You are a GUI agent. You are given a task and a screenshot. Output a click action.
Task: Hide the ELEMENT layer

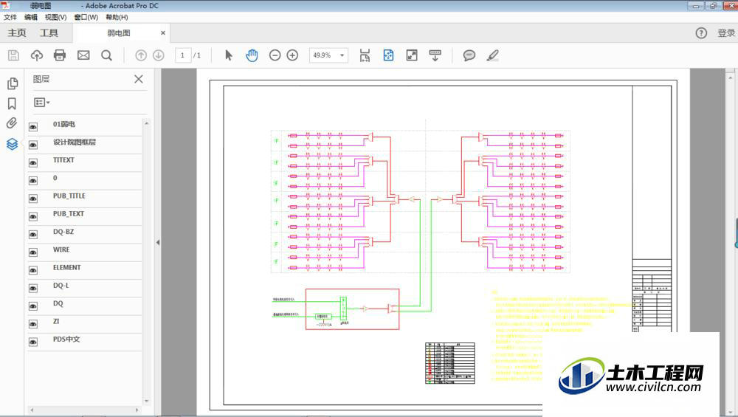33,270
